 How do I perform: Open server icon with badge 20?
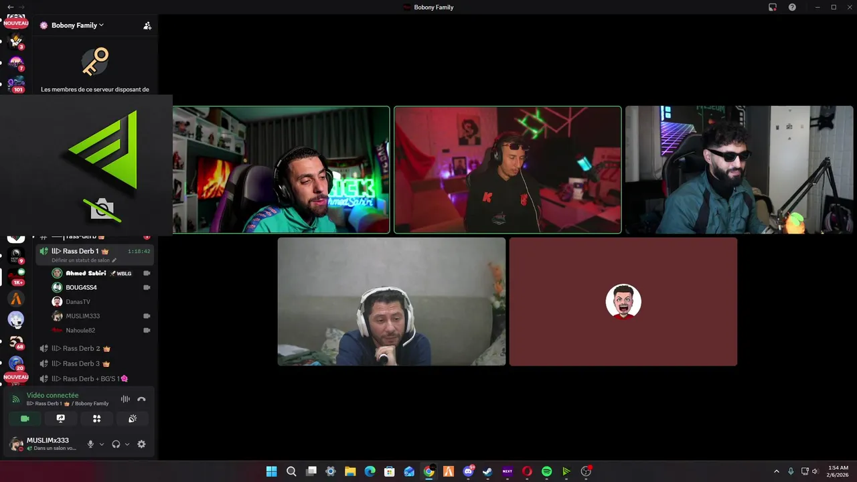(x=16, y=363)
